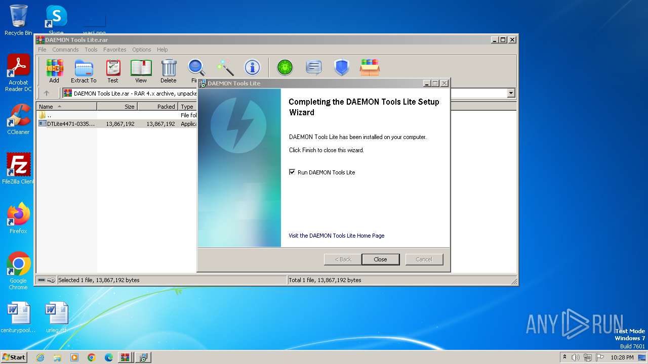The height and width of the screenshot is (364, 648).
Task: Launch CCleaner desktop shortcut
Action: pyautogui.click(x=18, y=119)
